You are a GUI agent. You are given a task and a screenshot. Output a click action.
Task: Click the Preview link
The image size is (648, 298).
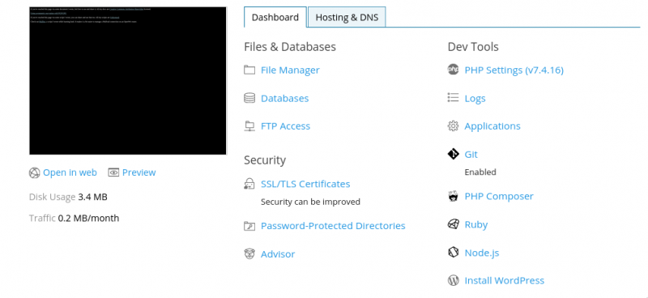(x=139, y=172)
